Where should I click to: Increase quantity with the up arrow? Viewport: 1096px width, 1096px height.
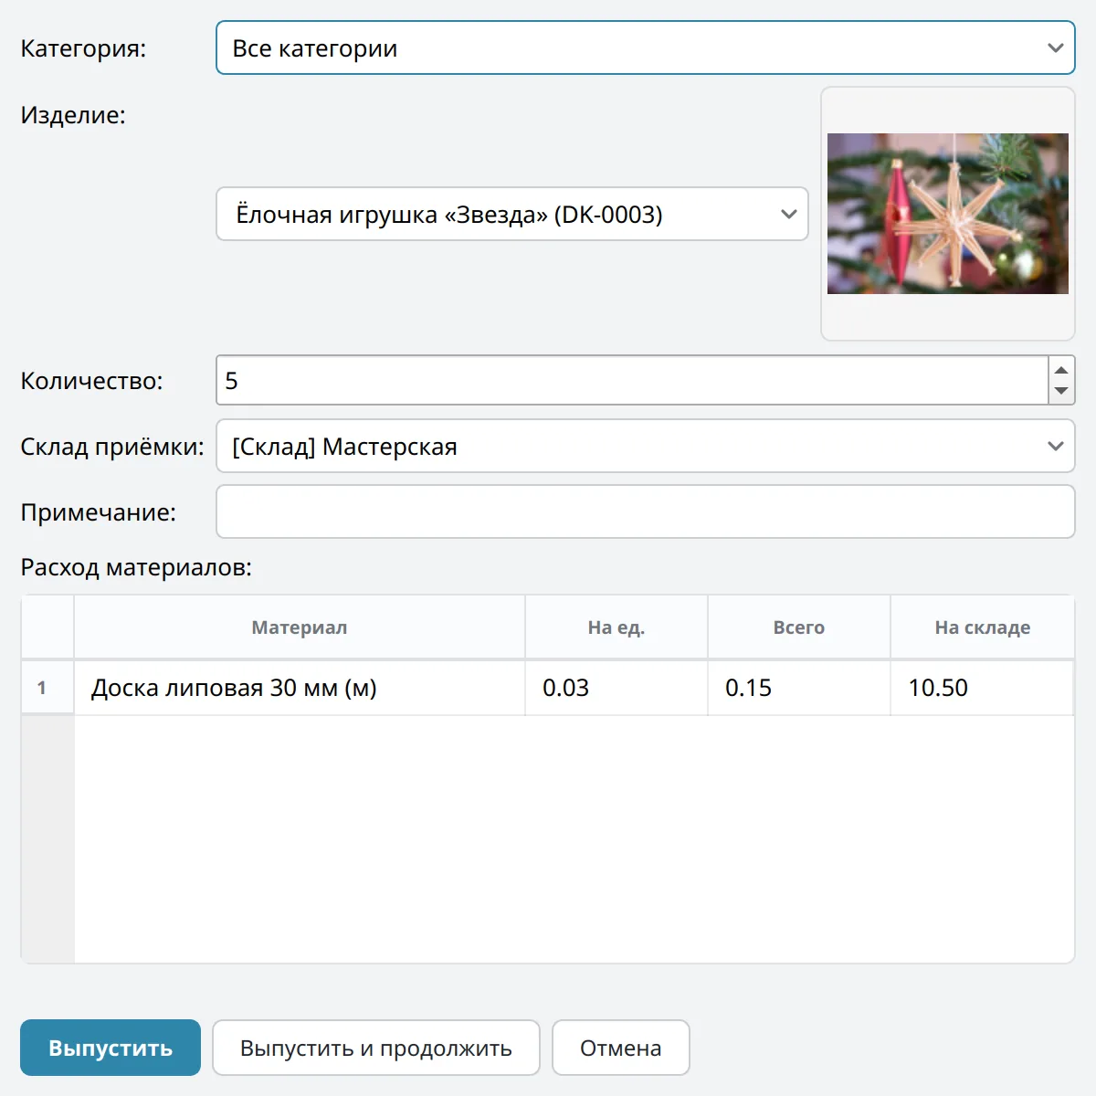1061,369
